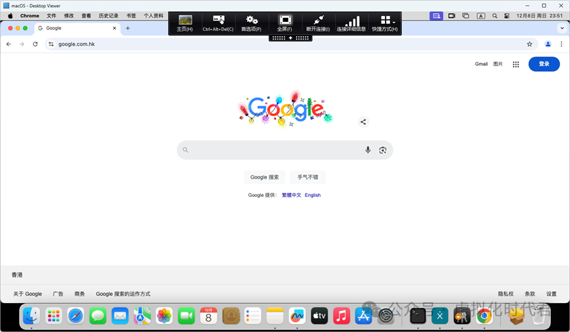Share the Google doodle

tap(363, 122)
